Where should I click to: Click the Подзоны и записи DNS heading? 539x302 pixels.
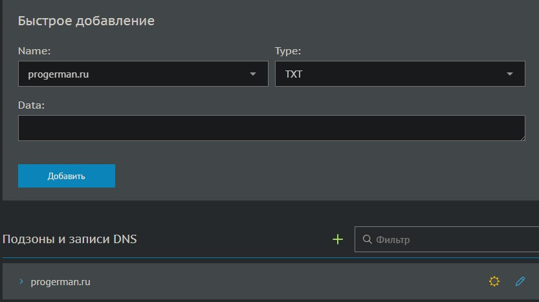click(70, 239)
